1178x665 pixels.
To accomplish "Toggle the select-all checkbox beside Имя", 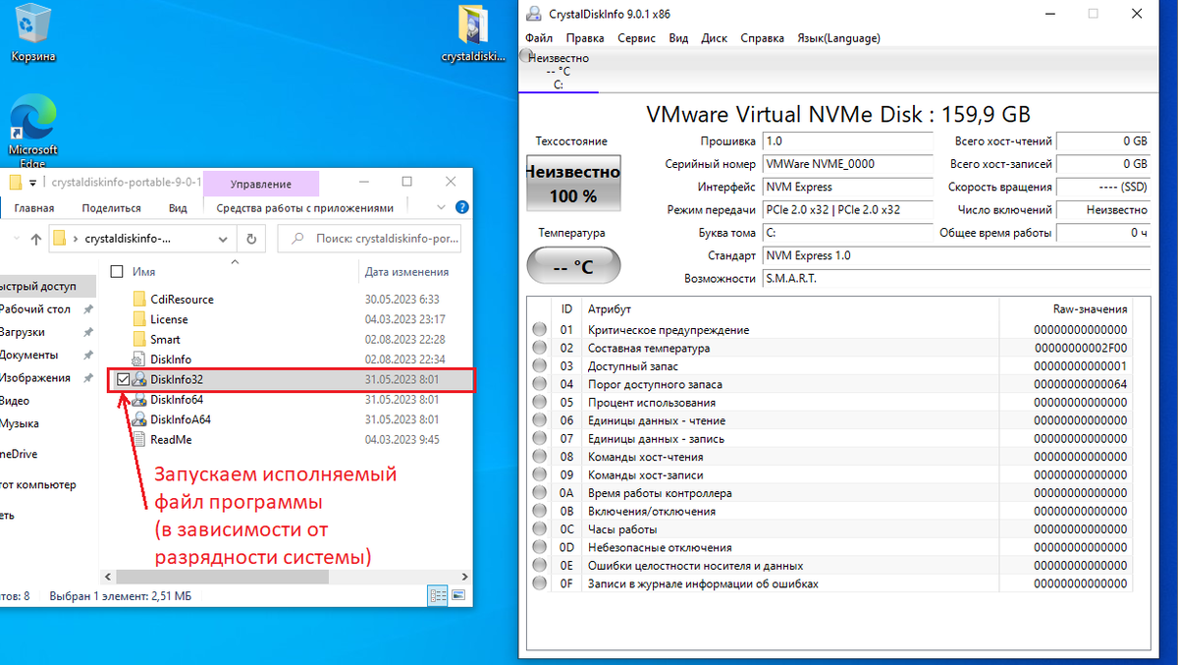I will 117,271.
